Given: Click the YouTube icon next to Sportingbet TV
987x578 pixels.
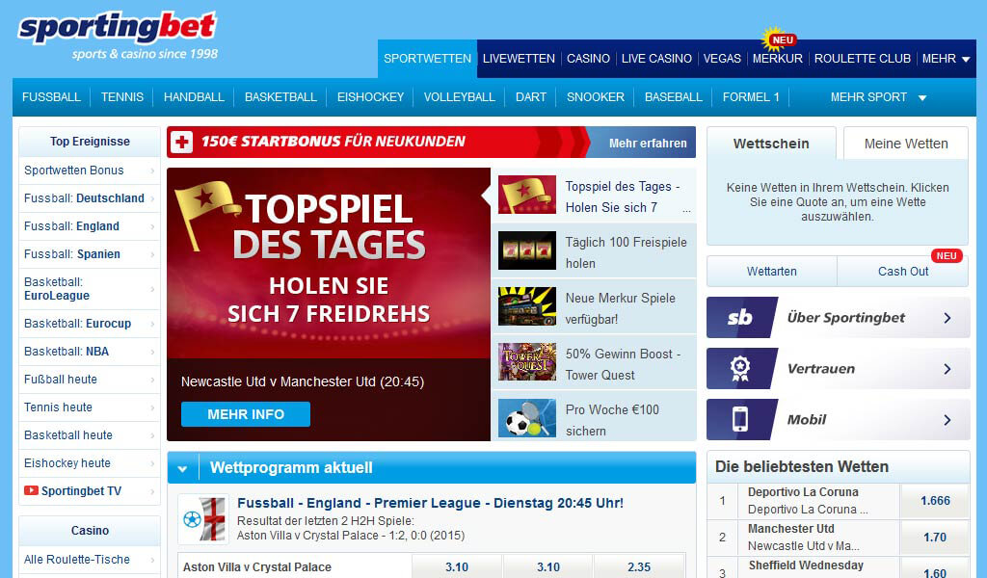Looking at the screenshot, I should [31, 490].
